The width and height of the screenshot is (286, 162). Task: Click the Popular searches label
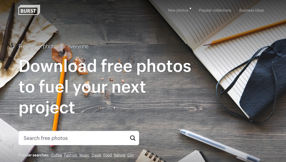[34, 155]
